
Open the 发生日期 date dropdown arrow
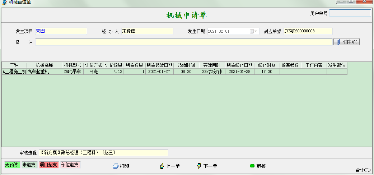click(x=256, y=31)
